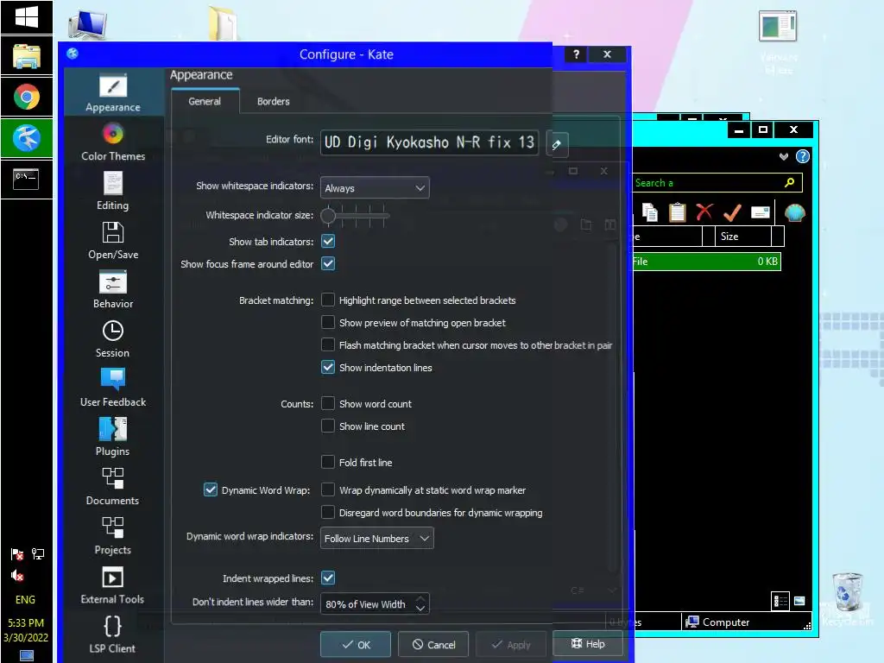The width and height of the screenshot is (884, 663).
Task: Click the Kate globe icon in title bar
Action: tap(73, 54)
